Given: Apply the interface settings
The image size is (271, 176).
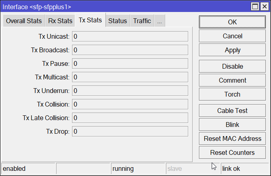Looking at the screenshot, I should [232, 50].
